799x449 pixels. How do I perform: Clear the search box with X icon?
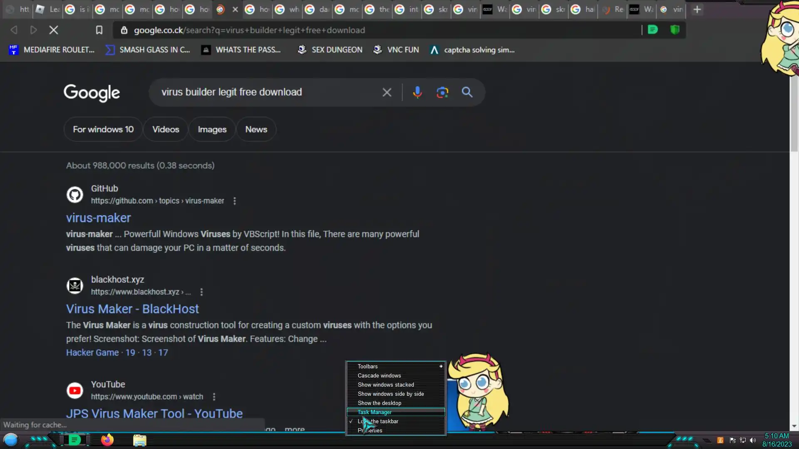(387, 92)
